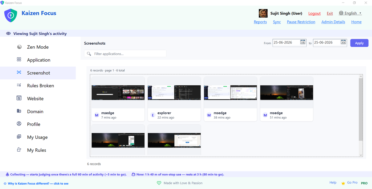Viewport: 372px width, 189px height.
Task: Open the My Usage section
Action: pos(38,137)
